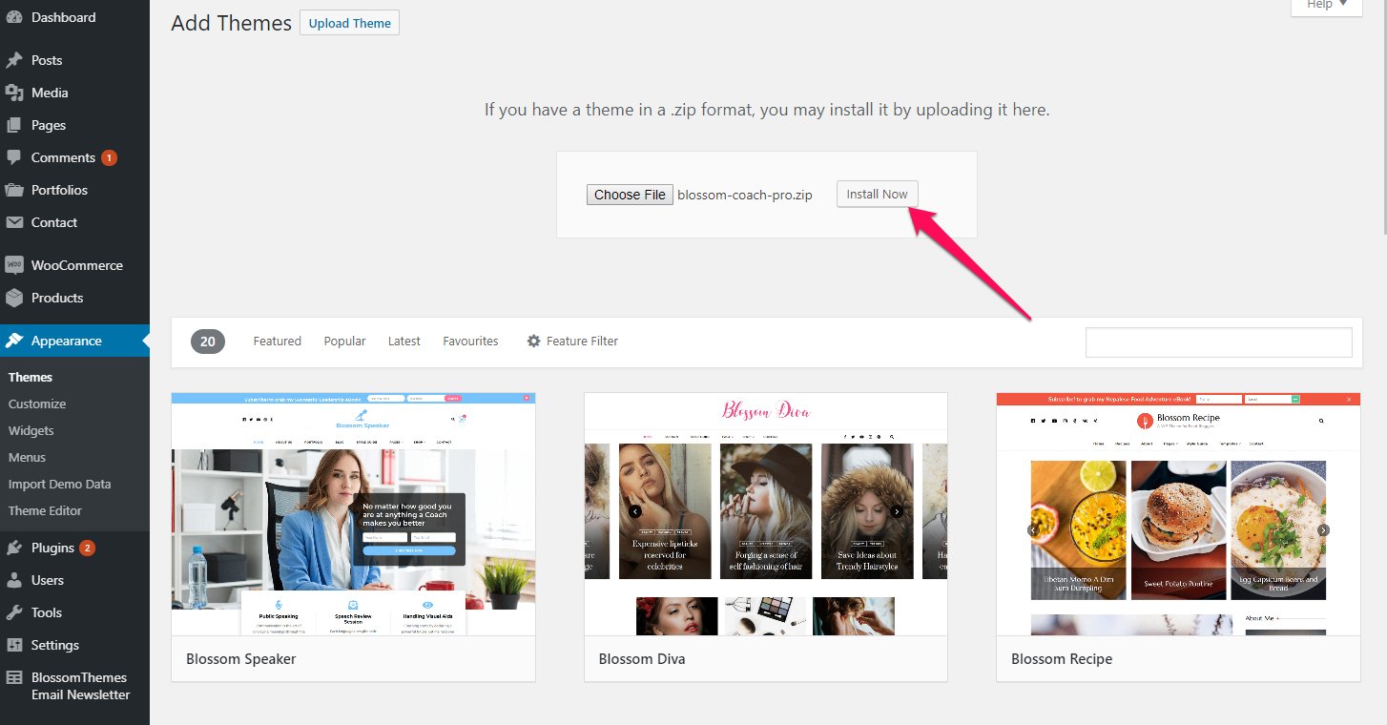Viewport: 1387px width, 725px height.
Task: Click the Appearance paintbrush icon
Action: pyautogui.click(x=14, y=341)
